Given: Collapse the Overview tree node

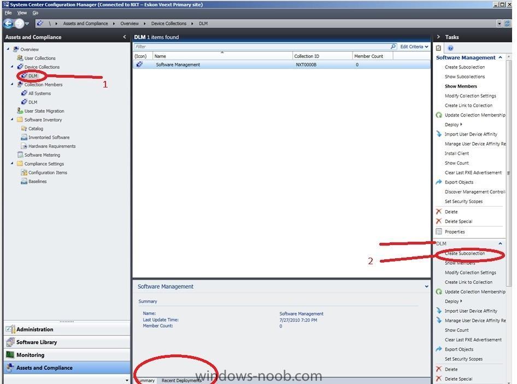Looking at the screenshot, I should tap(8, 49).
